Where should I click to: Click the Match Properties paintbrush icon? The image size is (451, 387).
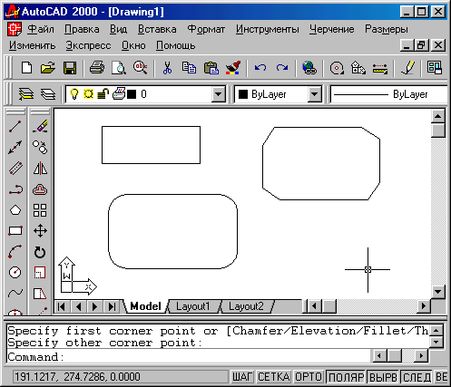pyautogui.click(x=233, y=68)
